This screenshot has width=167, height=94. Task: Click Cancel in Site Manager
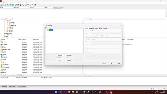pyautogui.click(x=118, y=63)
